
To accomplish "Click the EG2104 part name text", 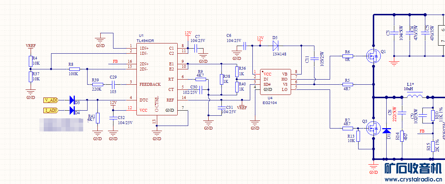I will tap(270, 103).
